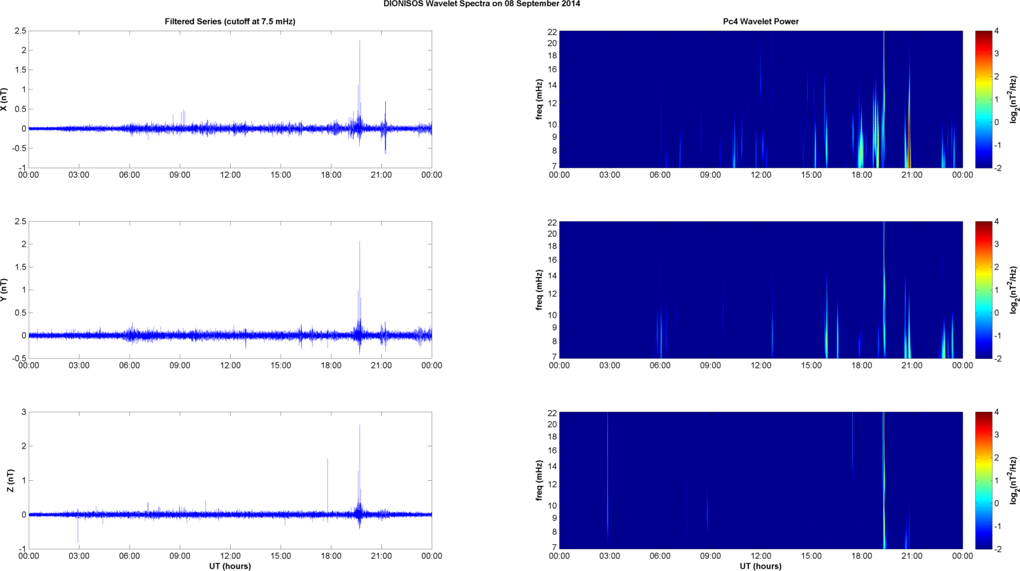Click 'freq (mHz)' label of the X spectrogram
1020x571 pixels.
point(539,99)
